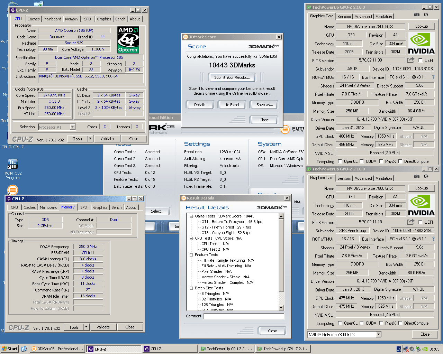The width and height of the screenshot is (443, 354).
Task: Open SPD tab in bottom CPU-Z window
Action: tap(84, 207)
